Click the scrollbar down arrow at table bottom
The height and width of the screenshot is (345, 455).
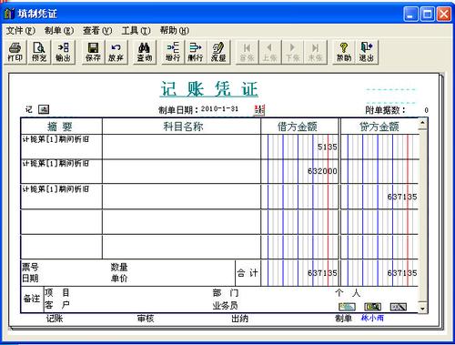tap(422, 309)
